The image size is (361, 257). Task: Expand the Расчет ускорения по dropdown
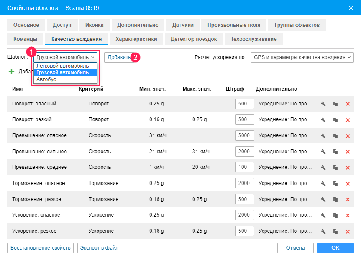point(302,57)
